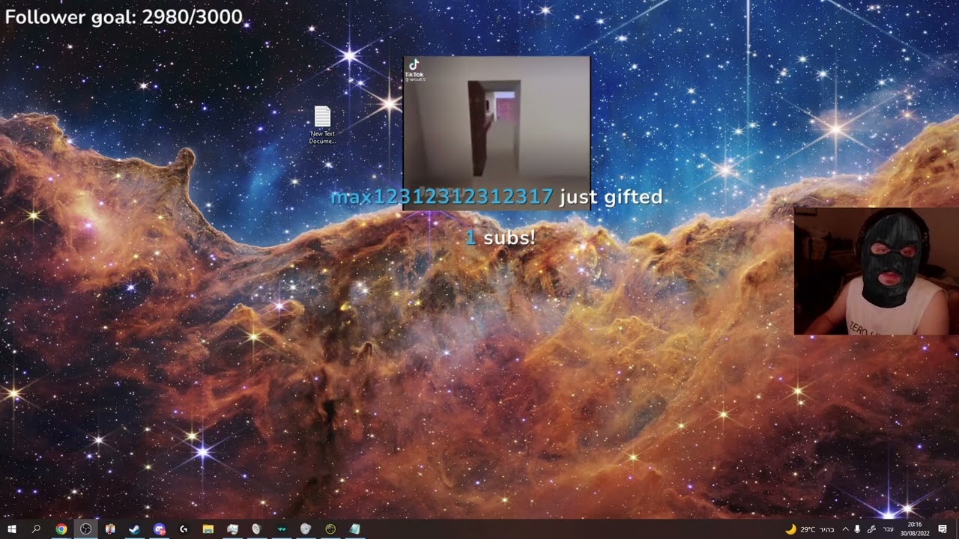Open the last teal notepad app in the taskbar
This screenshot has width=959, height=539.
[354, 529]
